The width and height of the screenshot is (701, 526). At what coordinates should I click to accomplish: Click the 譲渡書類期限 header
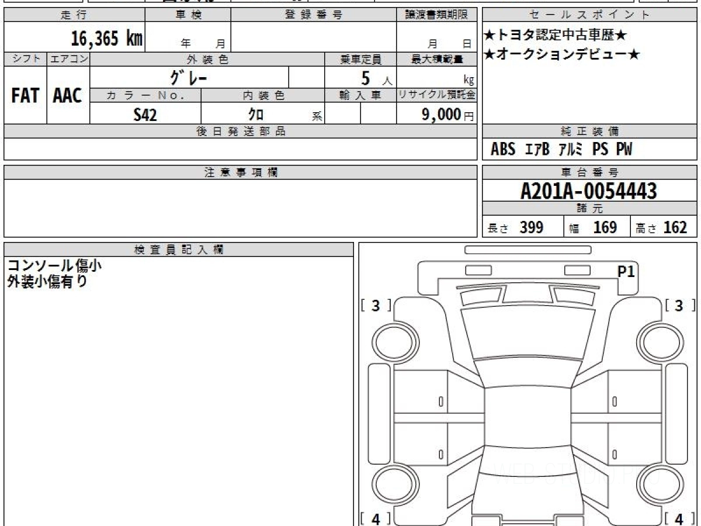coord(436,15)
